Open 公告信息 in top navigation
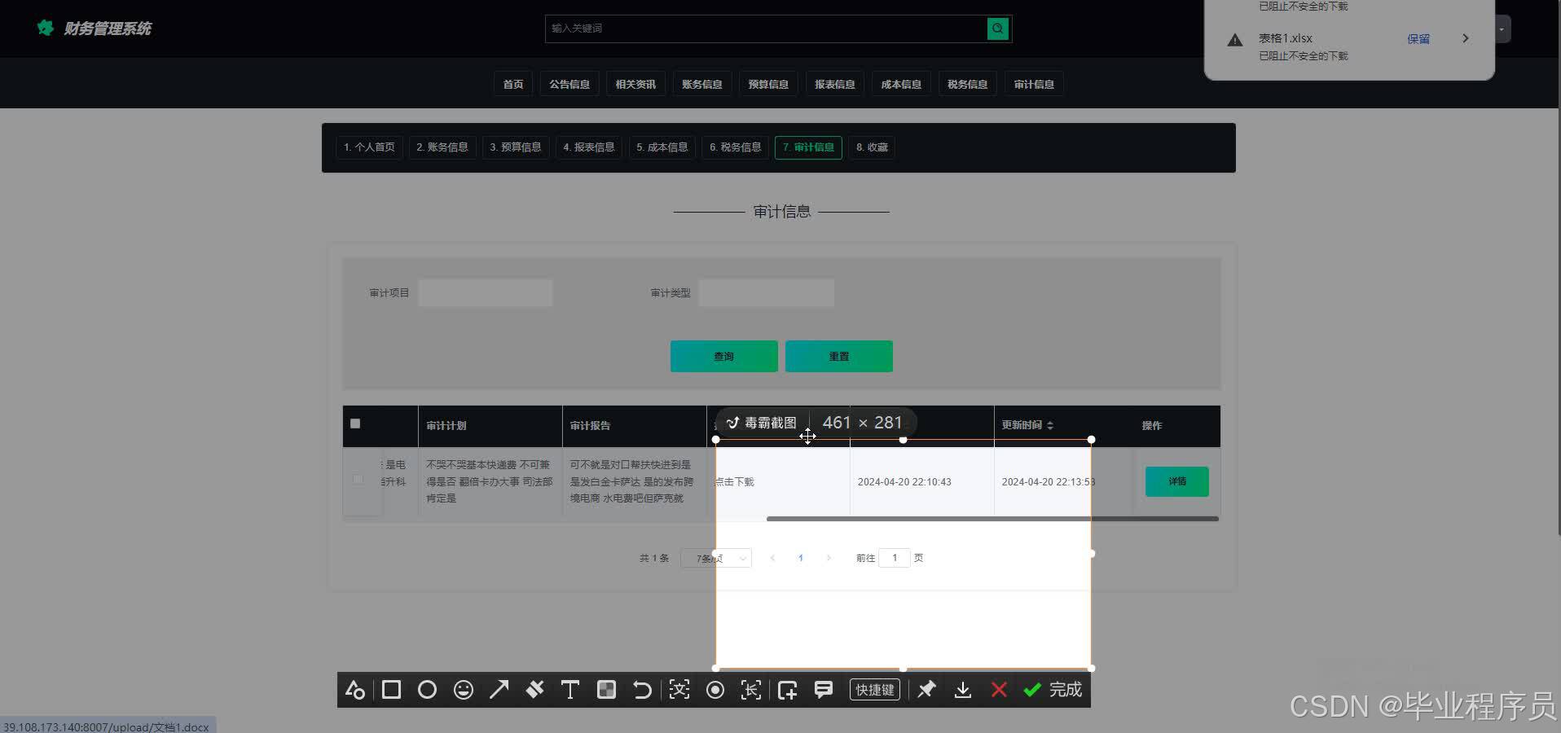Viewport: 1561px width, 733px height. pos(569,84)
